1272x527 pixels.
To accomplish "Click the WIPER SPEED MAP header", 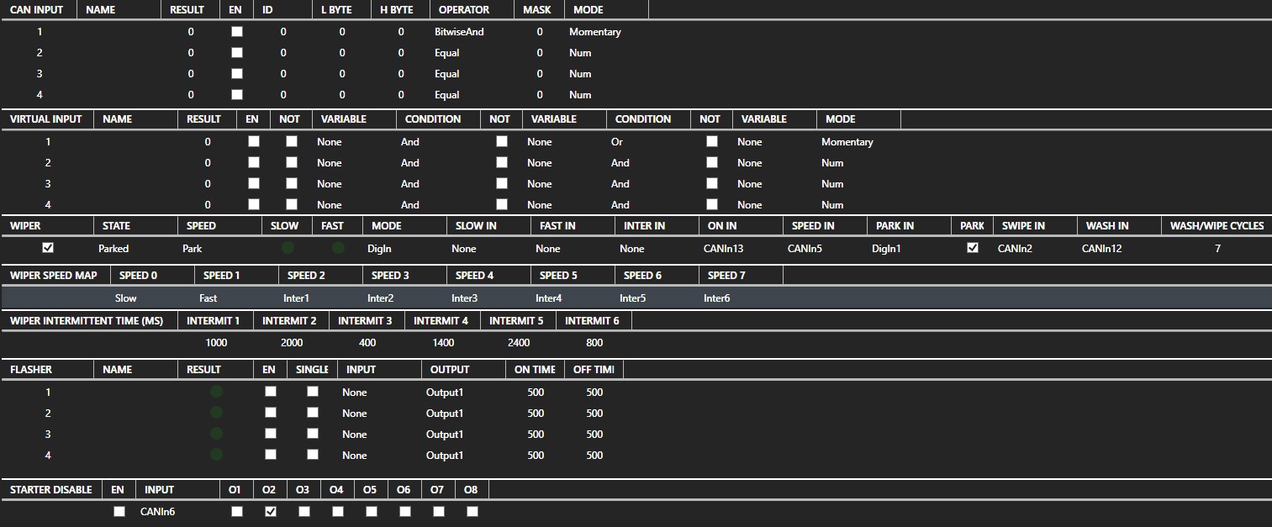I will [54, 276].
